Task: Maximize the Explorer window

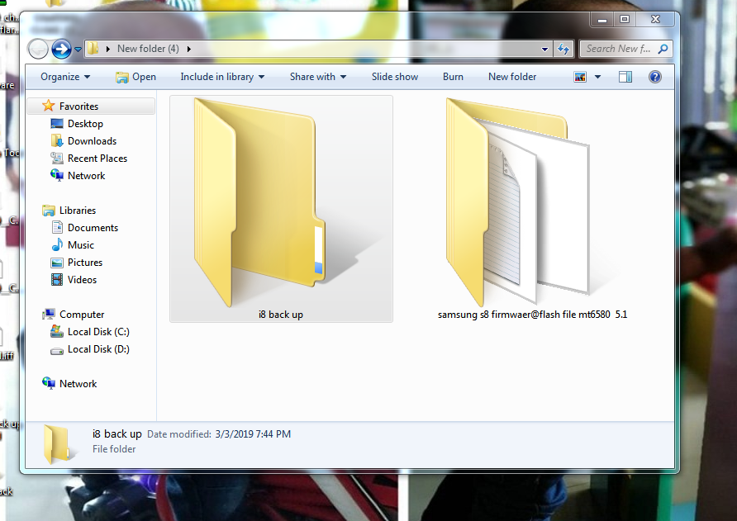Action: [x=624, y=20]
